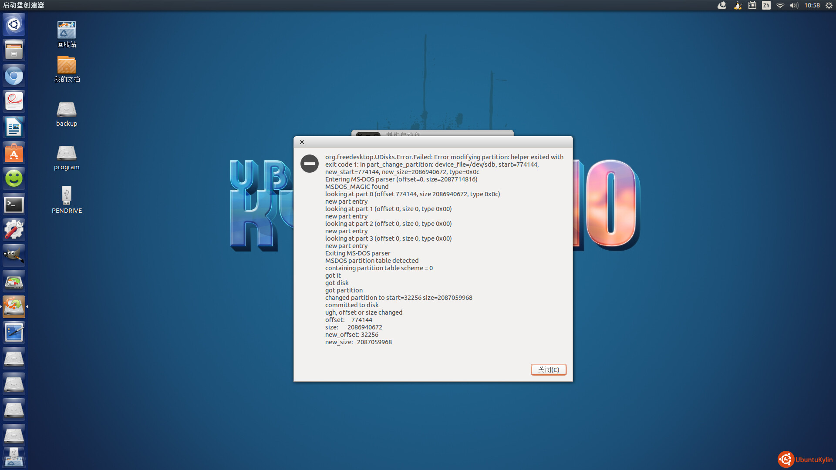This screenshot has height=470, width=836.
Task: Launch the Terminal from the dock
Action: pos(14,205)
